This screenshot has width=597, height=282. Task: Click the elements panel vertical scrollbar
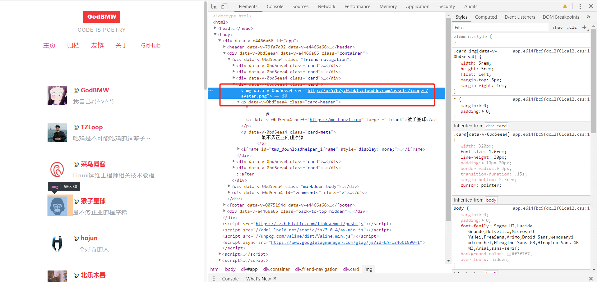click(448, 120)
